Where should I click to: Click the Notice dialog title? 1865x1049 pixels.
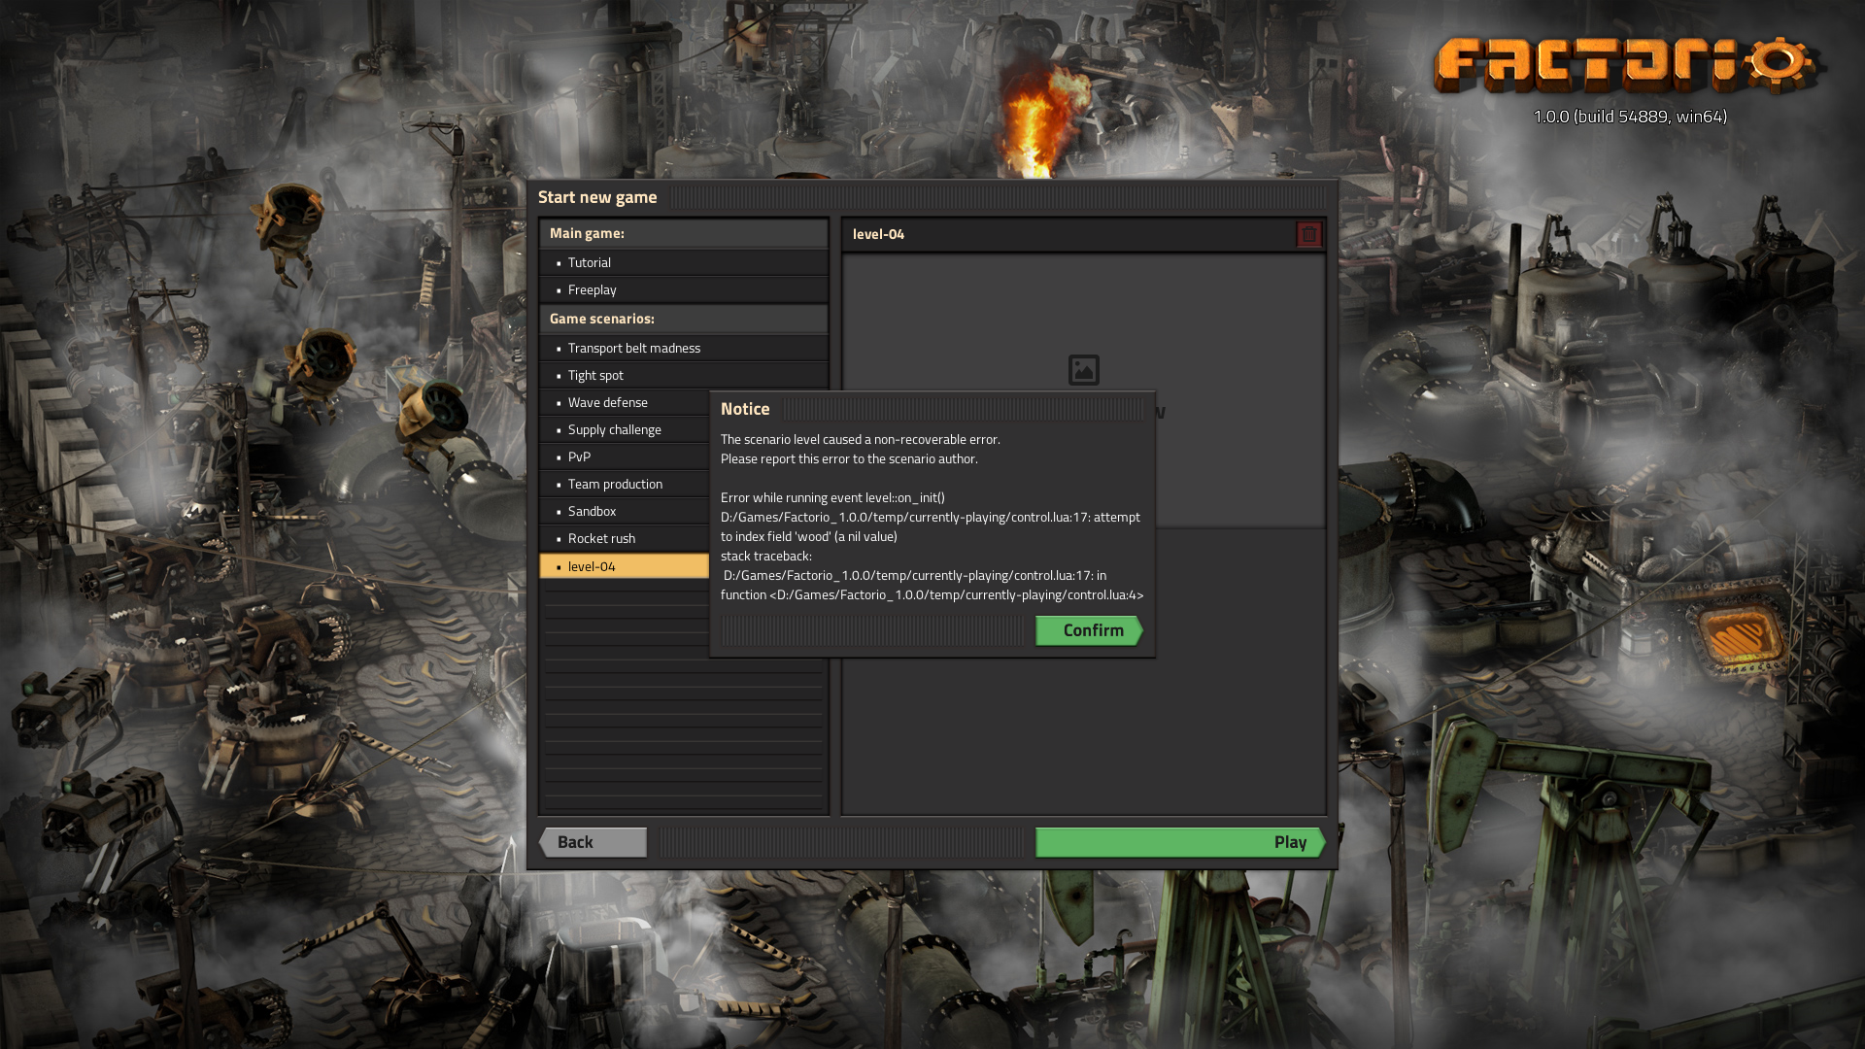(745, 409)
